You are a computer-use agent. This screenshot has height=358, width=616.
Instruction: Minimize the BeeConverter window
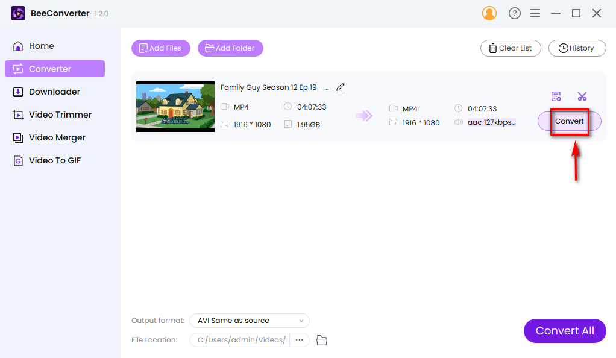pos(556,13)
